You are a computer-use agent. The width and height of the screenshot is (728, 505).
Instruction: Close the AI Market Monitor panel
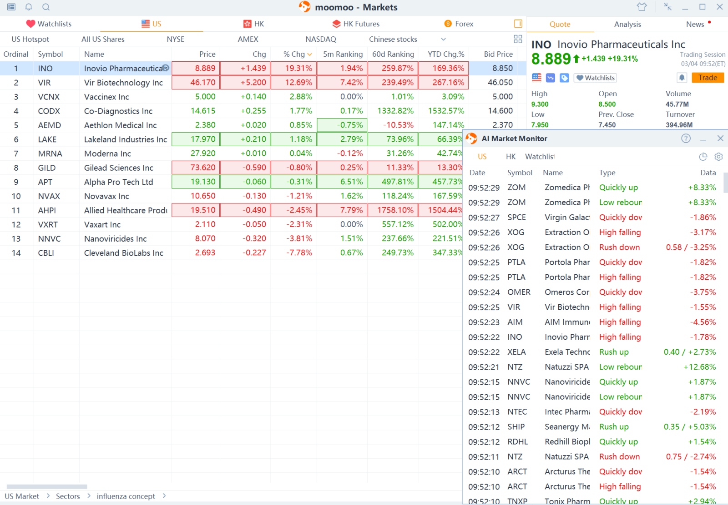(720, 139)
